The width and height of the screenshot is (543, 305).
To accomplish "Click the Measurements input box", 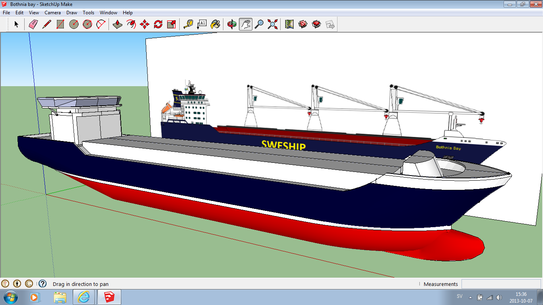I will point(501,284).
